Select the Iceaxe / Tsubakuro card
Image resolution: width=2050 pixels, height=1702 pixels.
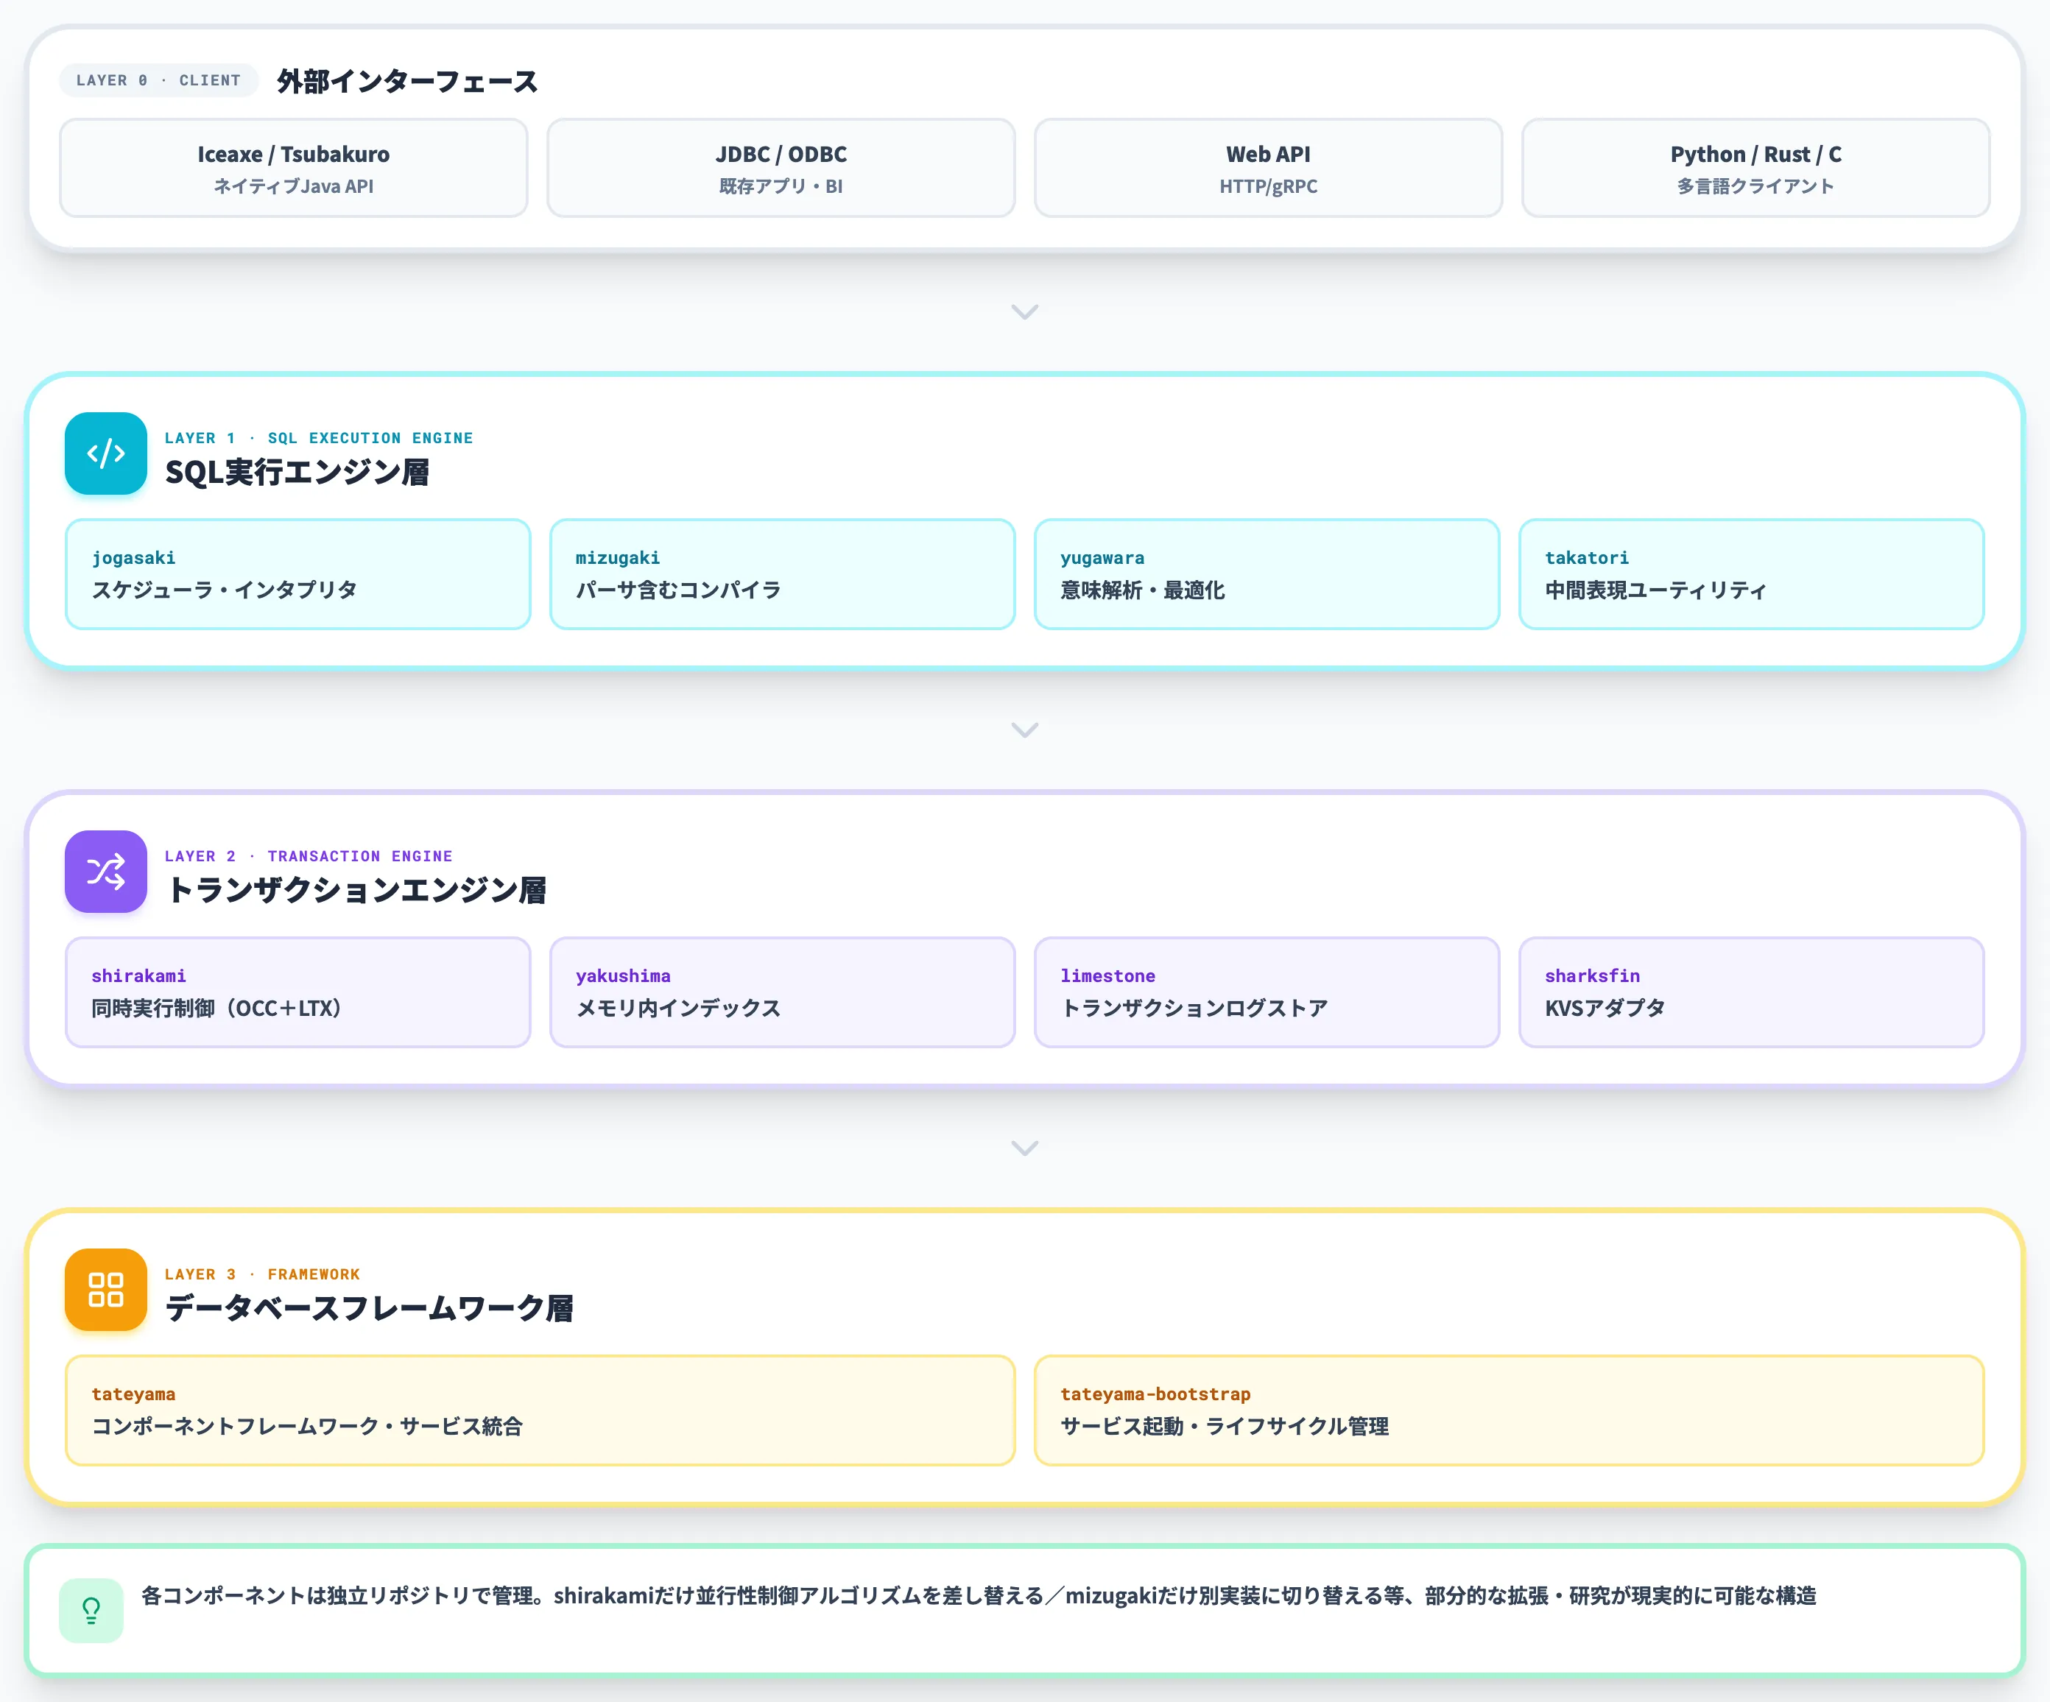[x=294, y=168]
